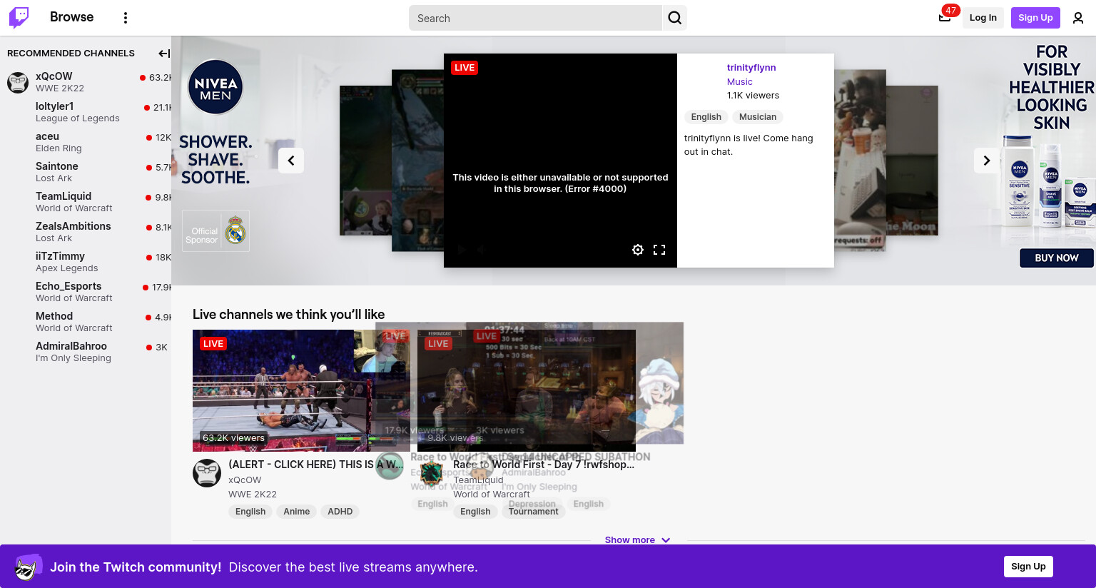Open trinityflynn channel link

751,68
